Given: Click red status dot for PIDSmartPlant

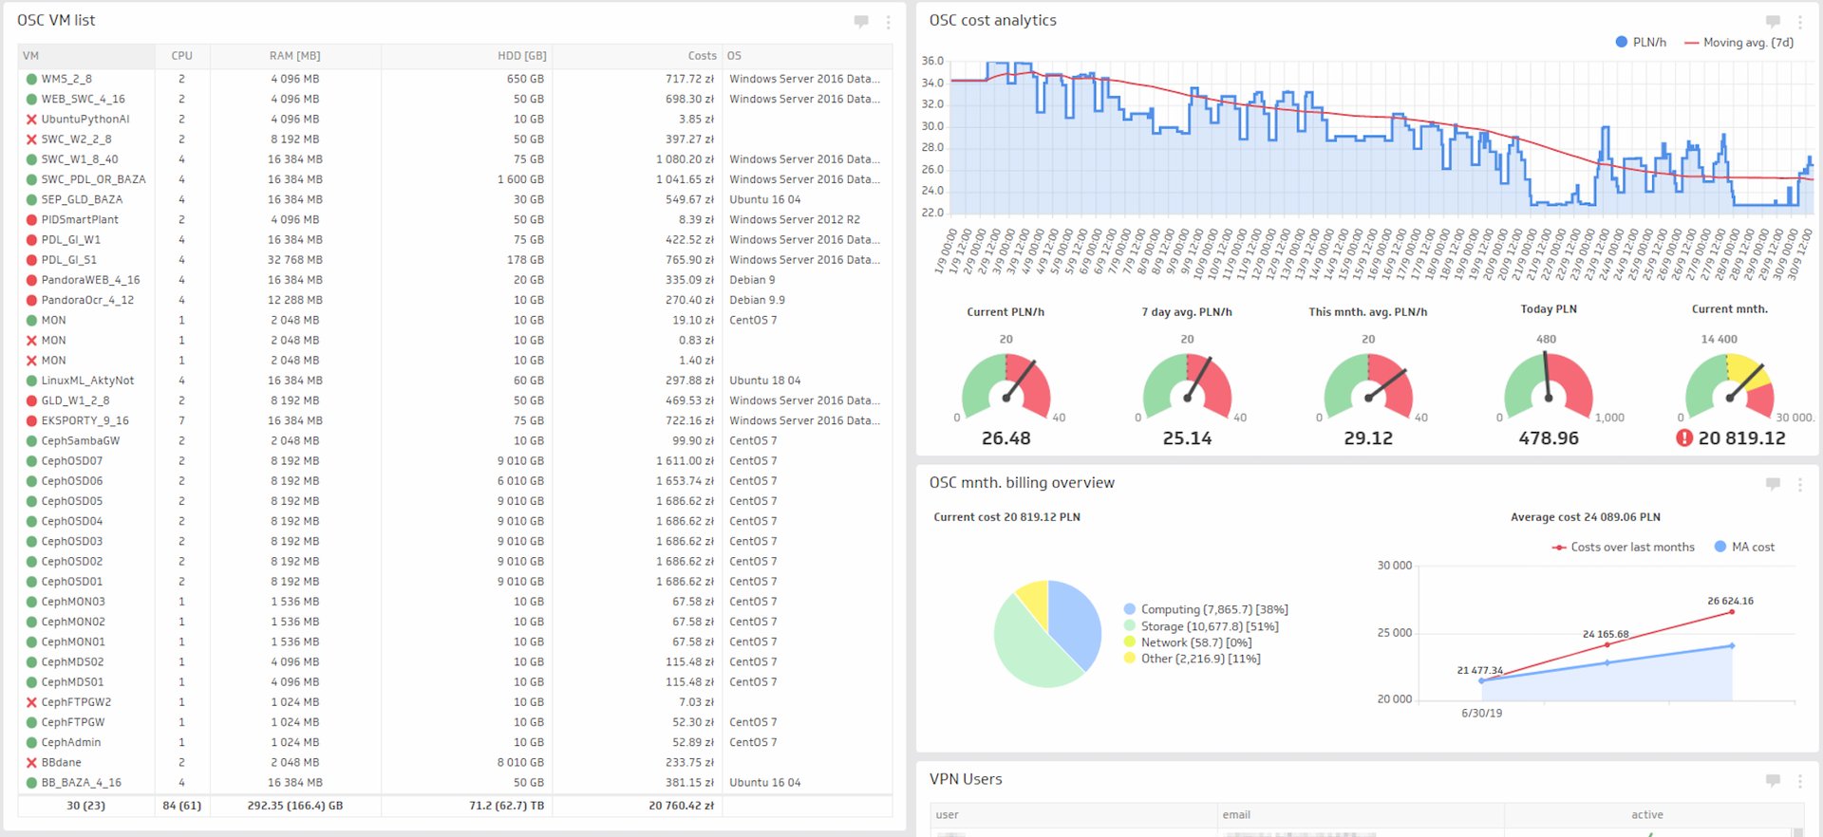Looking at the screenshot, I should click(x=31, y=220).
